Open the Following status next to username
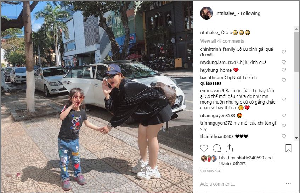This screenshot has height=193, width=300. click(x=250, y=13)
